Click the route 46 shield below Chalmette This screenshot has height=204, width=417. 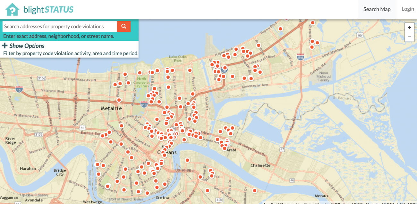coord(292,181)
